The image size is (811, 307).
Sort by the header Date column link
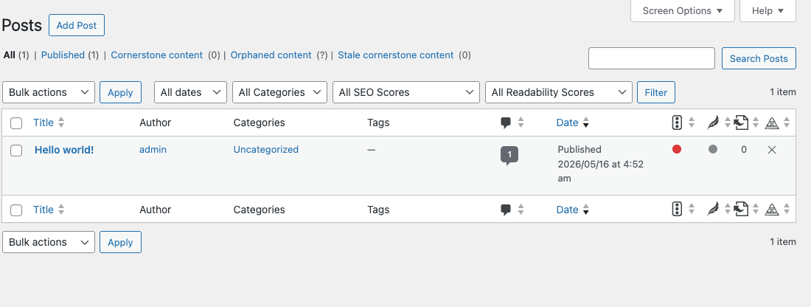click(x=567, y=123)
